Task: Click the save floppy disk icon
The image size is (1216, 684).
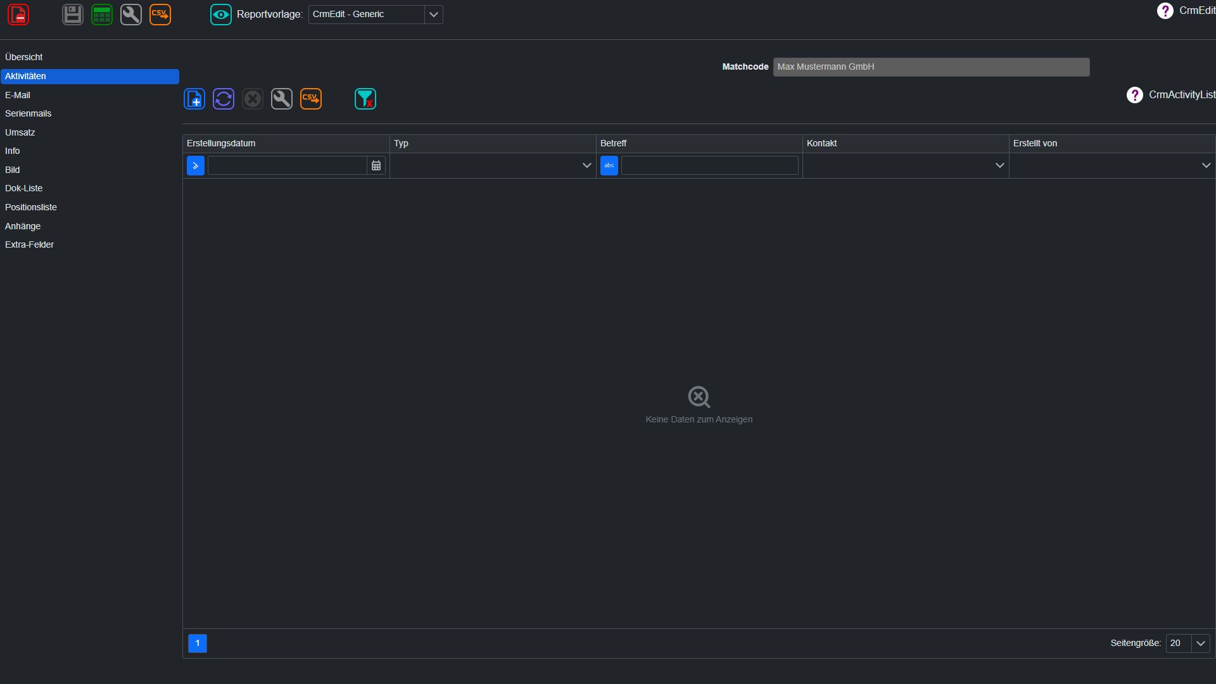Action: pos(73,15)
